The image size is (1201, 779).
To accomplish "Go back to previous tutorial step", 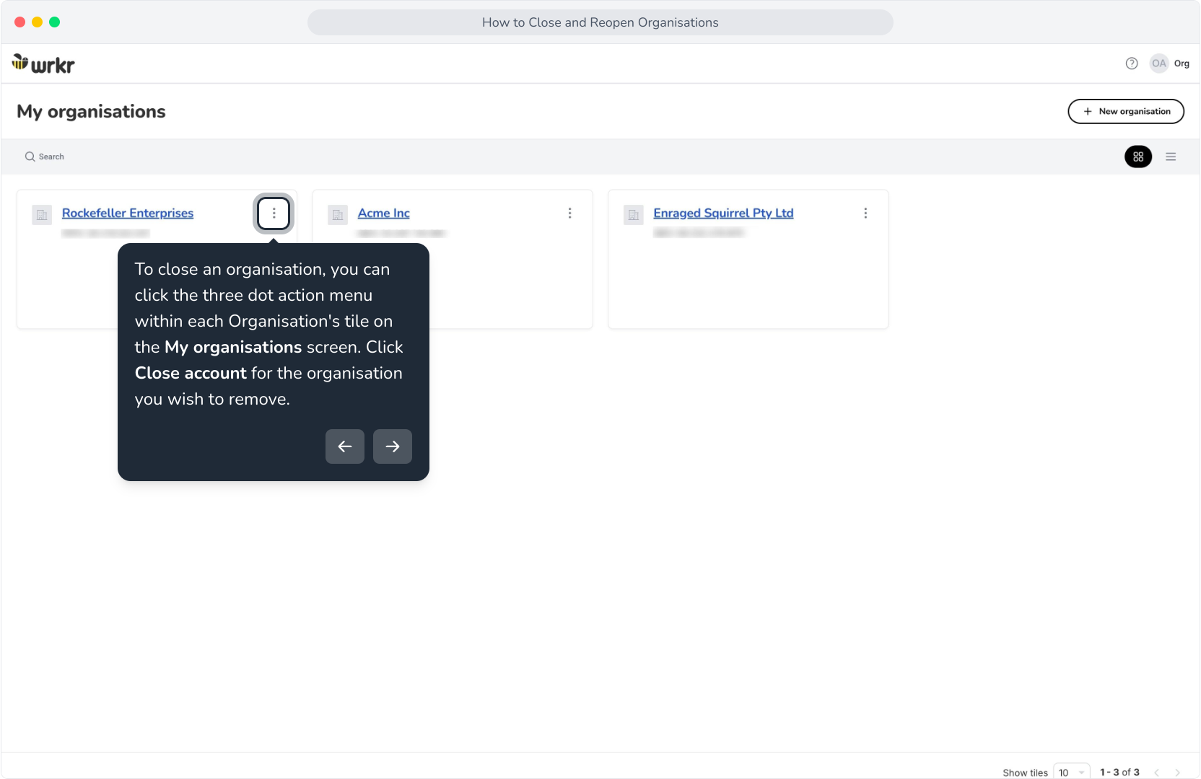I will click(345, 446).
